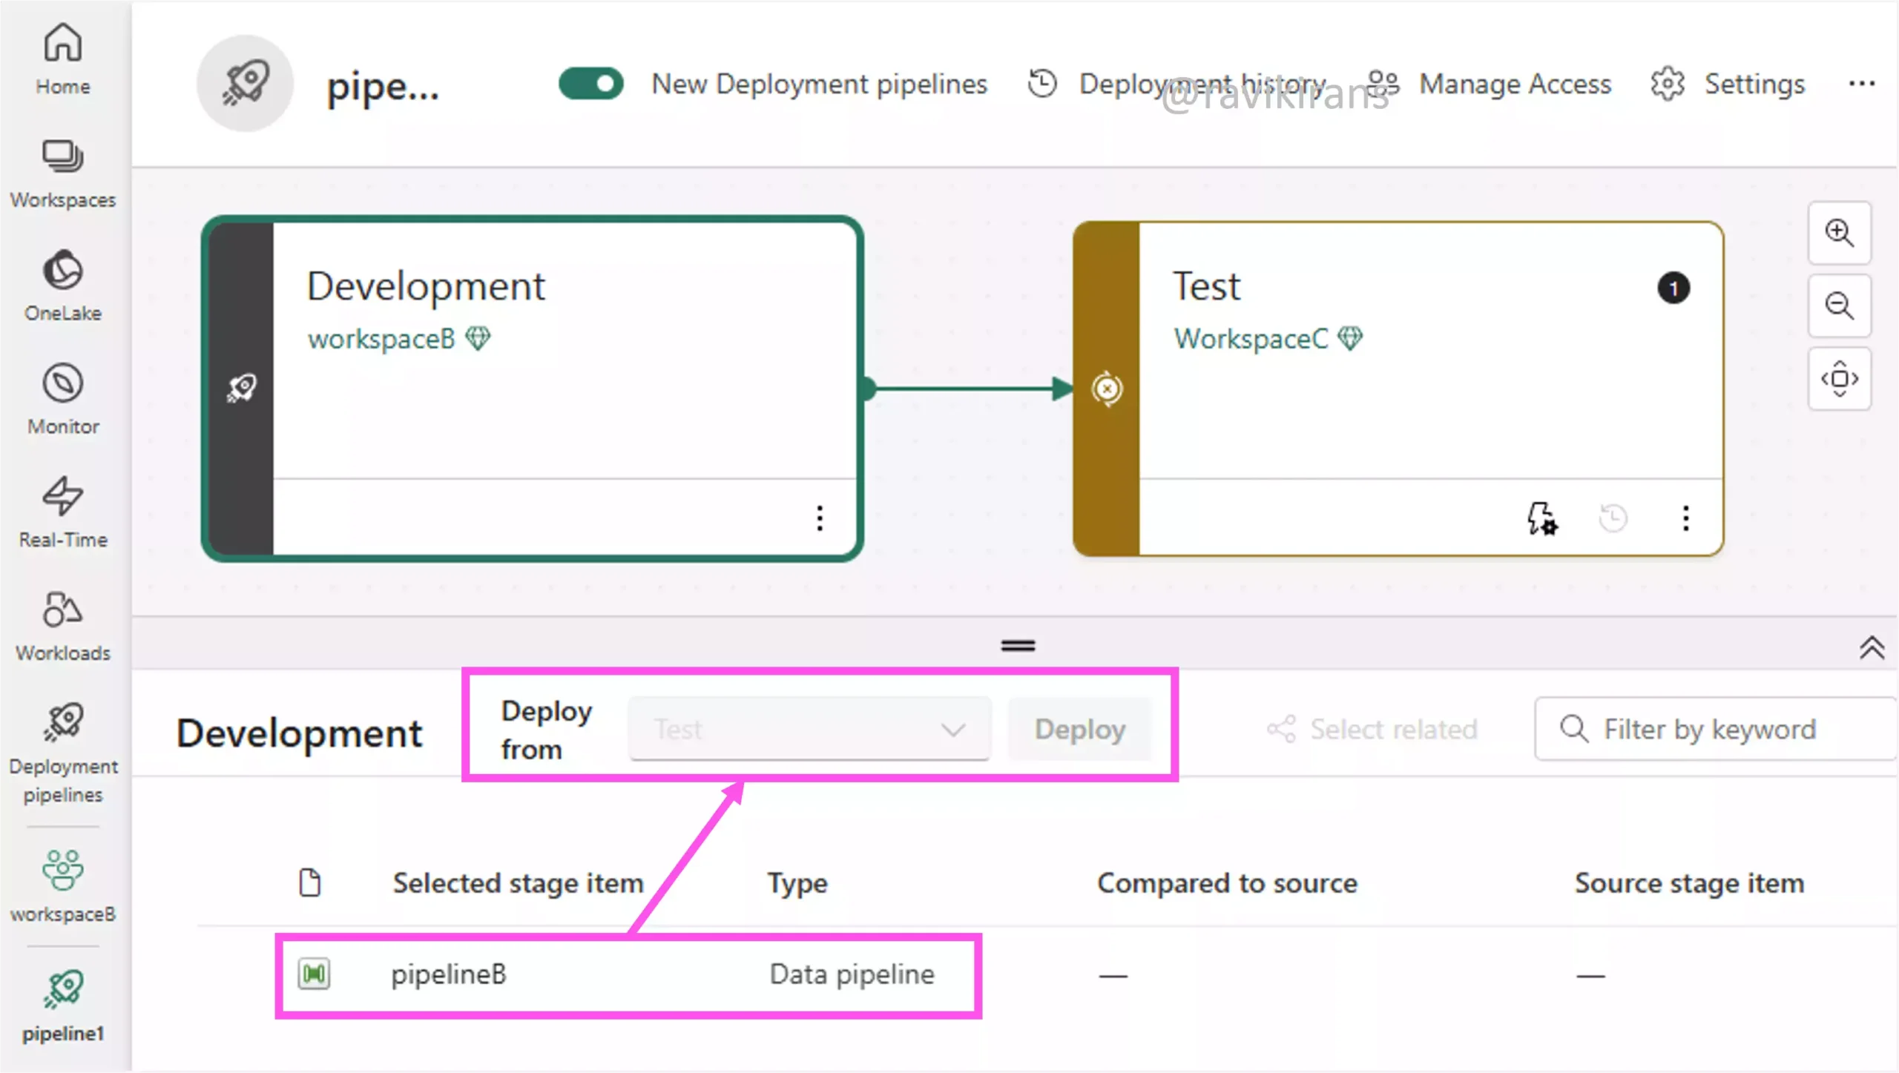Image resolution: width=1899 pixels, height=1073 pixels.
Task: Open WorkspaceC link in Test stage
Action: click(1251, 339)
